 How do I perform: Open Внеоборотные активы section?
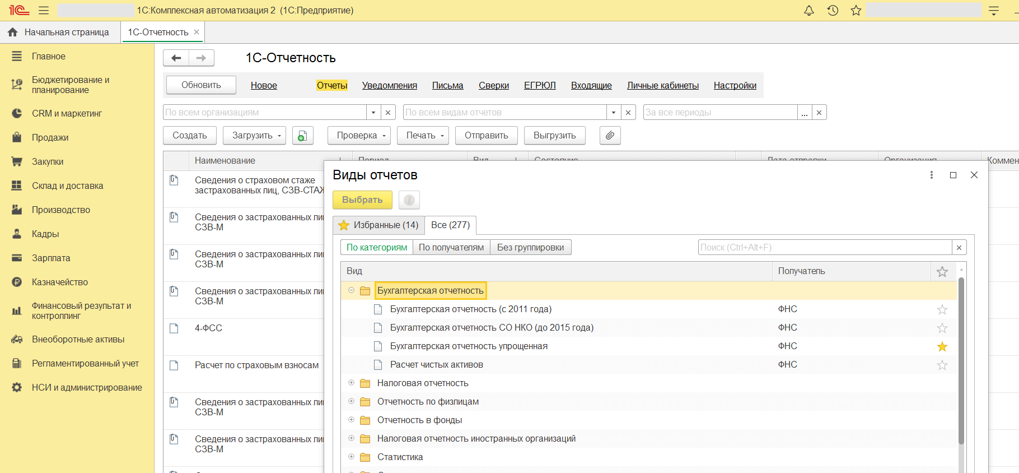(78, 339)
